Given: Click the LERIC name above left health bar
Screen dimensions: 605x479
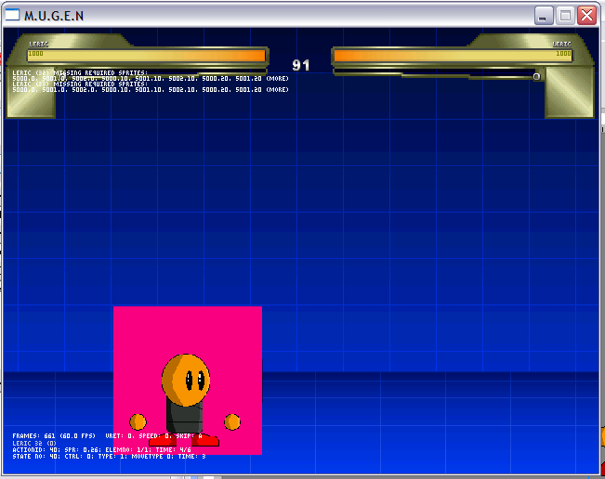Looking at the screenshot, I should [x=39, y=44].
